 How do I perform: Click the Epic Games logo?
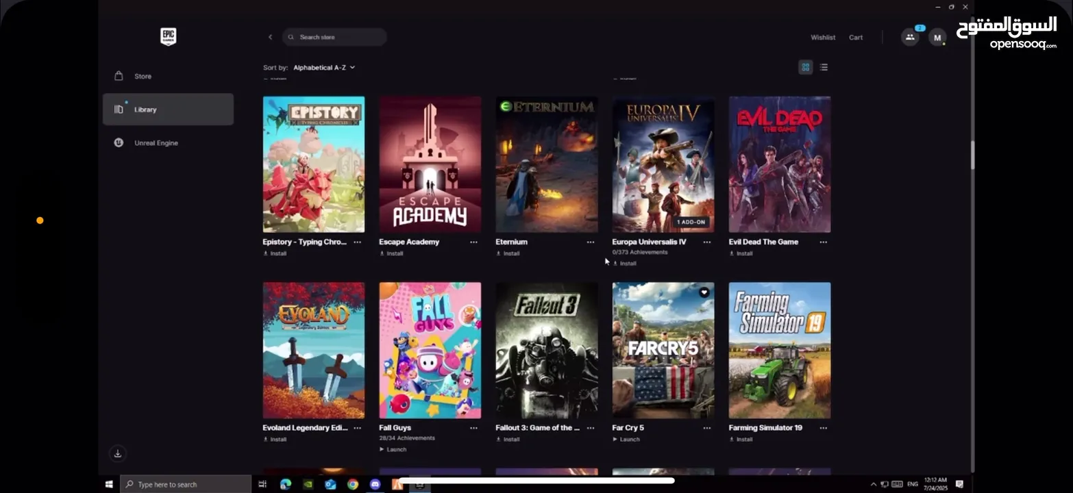[168, 37]
